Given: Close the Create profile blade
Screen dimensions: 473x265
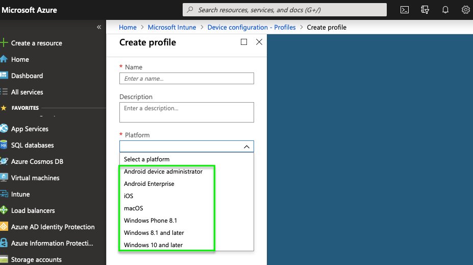Looking at the screenshot, I should (x=259, y=42).
